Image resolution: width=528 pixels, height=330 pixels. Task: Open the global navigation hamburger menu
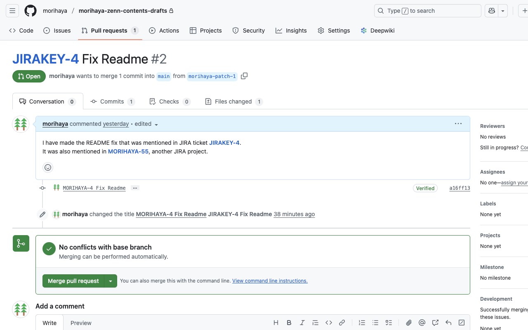[x=12, y=11]
